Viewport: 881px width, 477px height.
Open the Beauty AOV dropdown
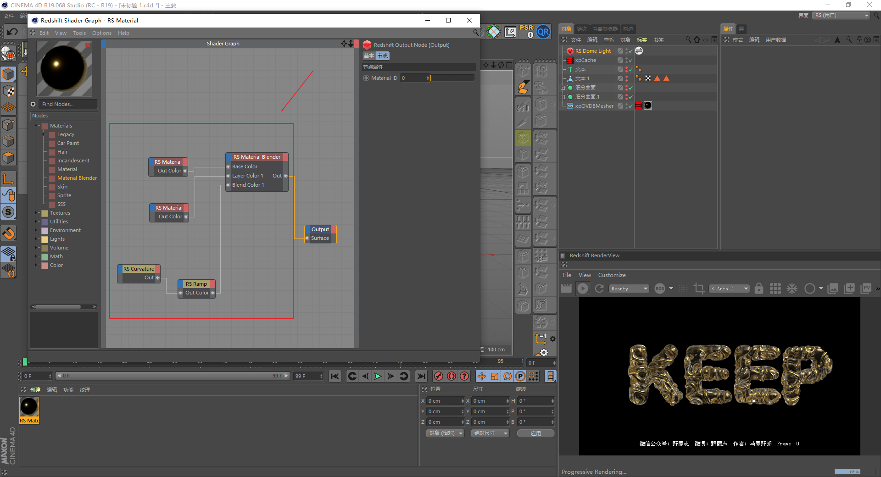(x=629, y=288)
